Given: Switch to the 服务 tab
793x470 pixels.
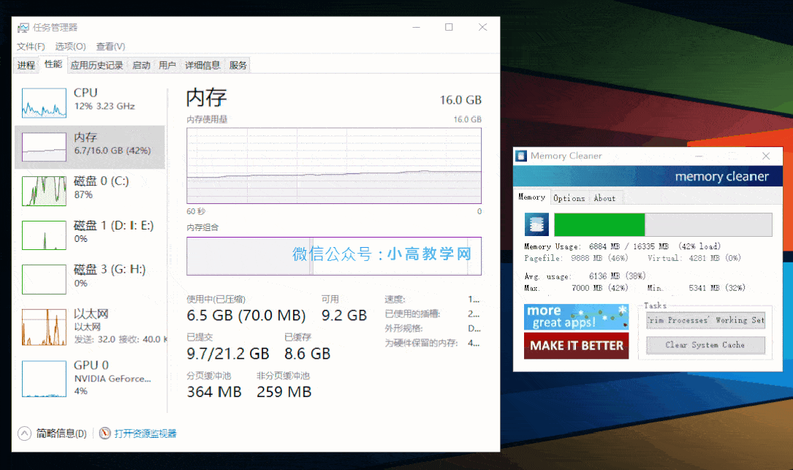Looking at the screenshot, I should (237, 64).
